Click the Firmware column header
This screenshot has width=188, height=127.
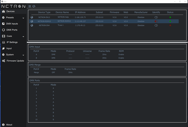pos(114,12)
